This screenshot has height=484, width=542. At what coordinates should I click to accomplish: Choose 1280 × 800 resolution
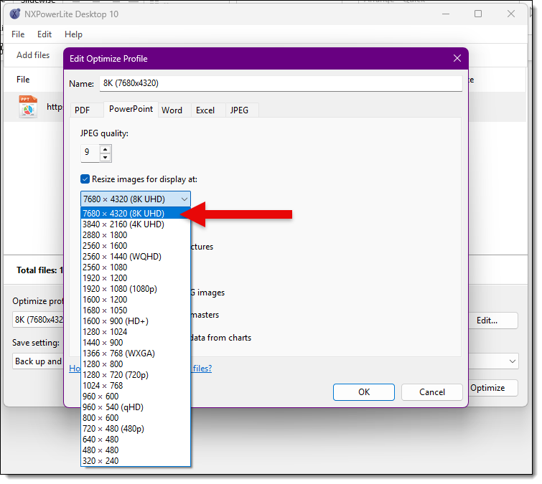136,364
